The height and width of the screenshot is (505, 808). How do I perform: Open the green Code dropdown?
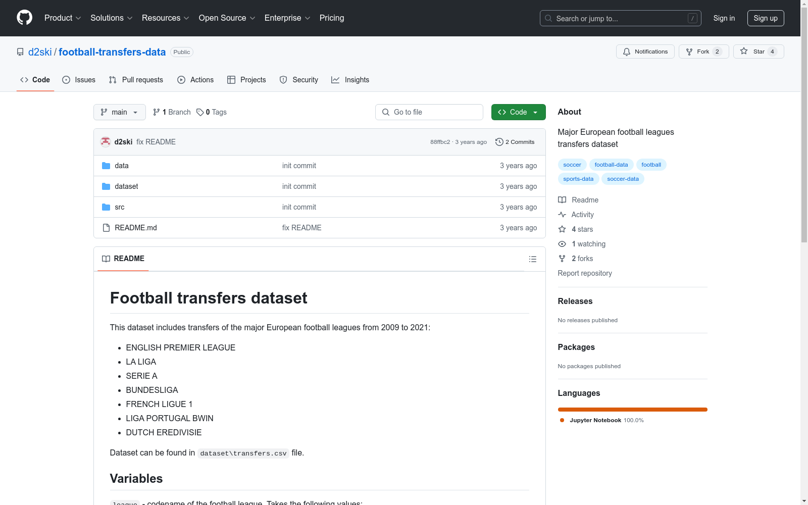[x=518, y=112]
